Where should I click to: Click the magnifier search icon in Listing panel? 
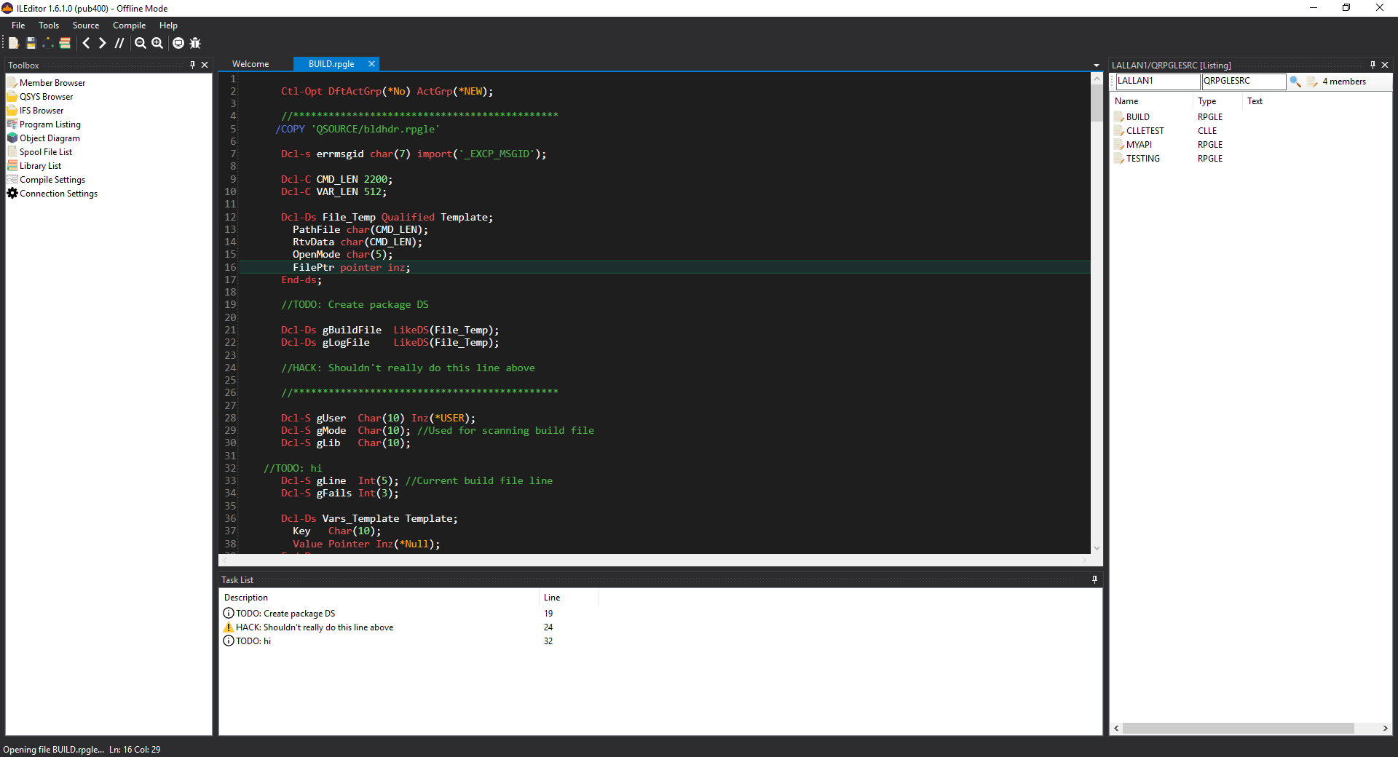pos(1295,82)
